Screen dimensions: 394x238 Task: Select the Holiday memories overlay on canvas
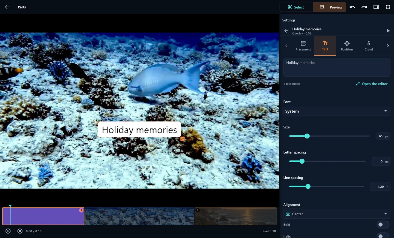[x=139, y=129]
